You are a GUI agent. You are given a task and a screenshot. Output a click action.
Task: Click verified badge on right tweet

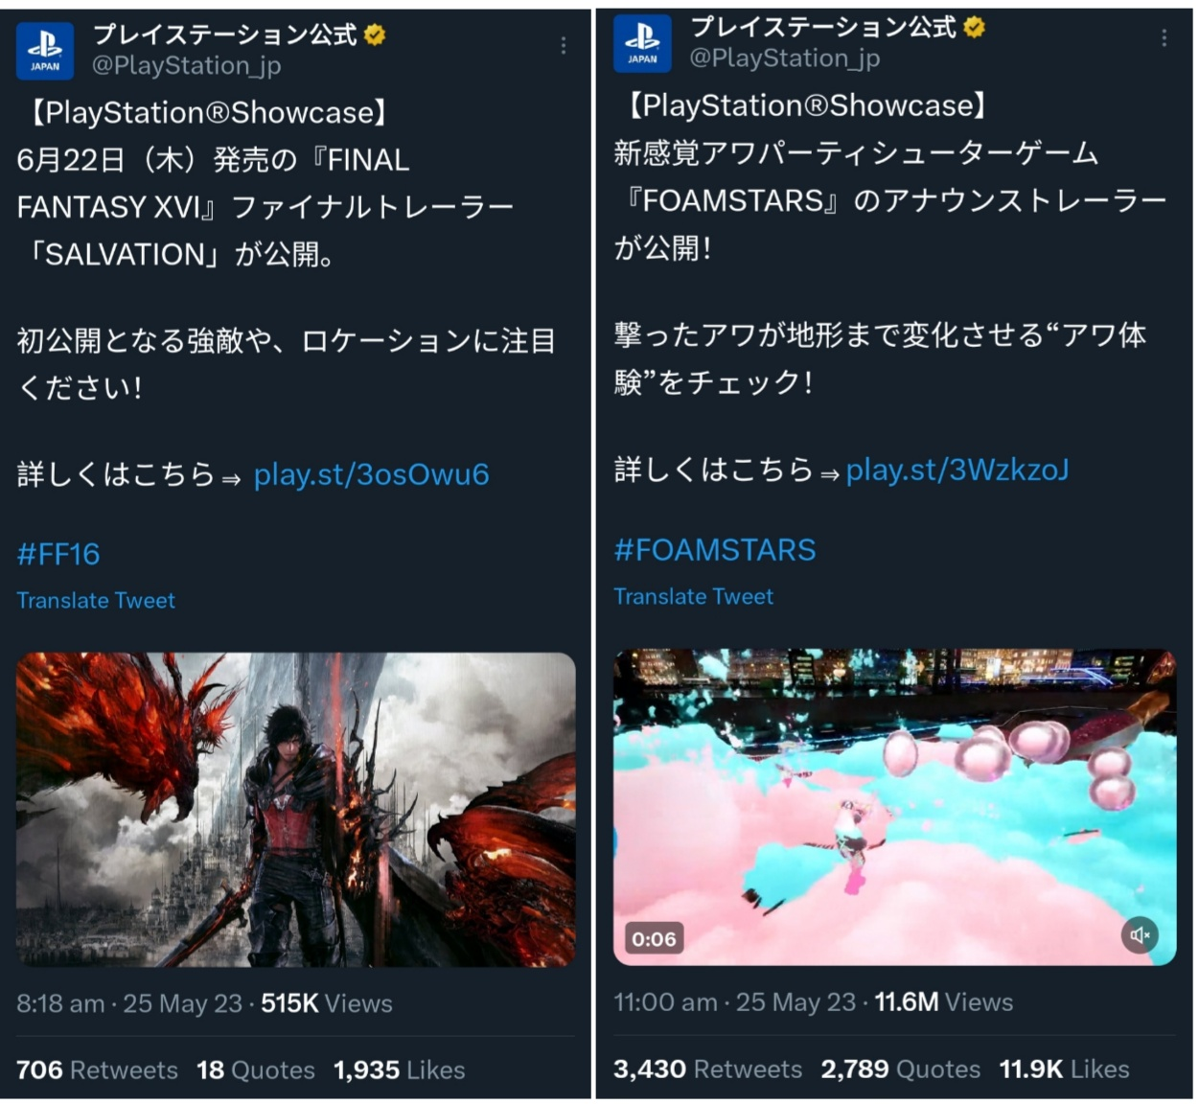point(974,28)
